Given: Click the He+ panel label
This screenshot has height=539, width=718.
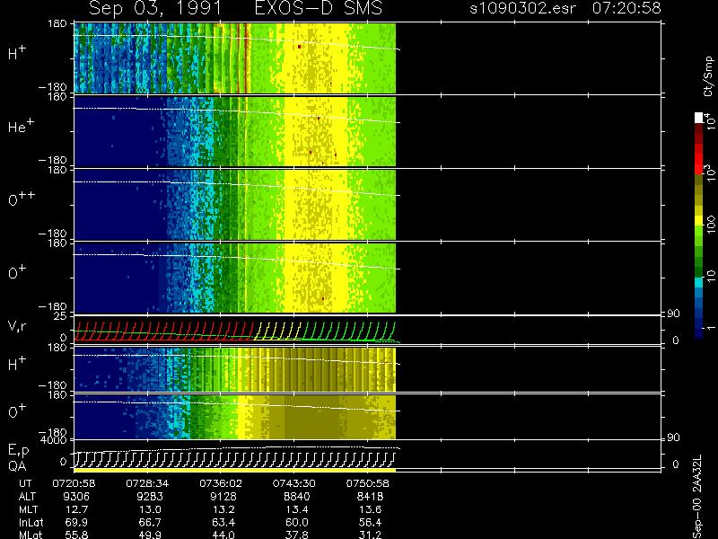Looking at the screenshot, I should [21, 126].
